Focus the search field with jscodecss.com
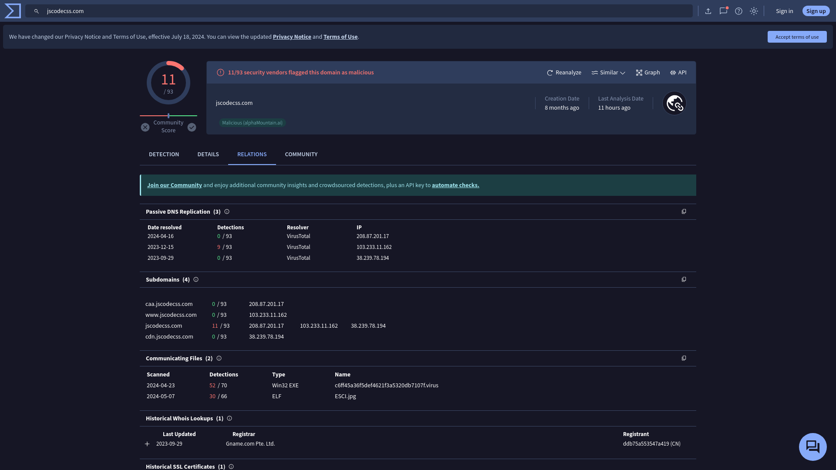836x470 pixels. 359,11
